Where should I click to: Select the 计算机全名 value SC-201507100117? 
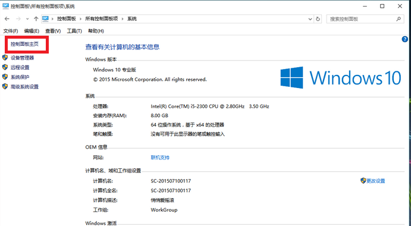tap(171, 190)
